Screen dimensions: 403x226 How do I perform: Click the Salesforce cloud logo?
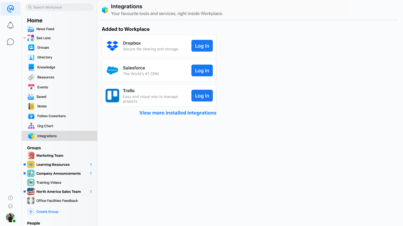pos(112,70)
